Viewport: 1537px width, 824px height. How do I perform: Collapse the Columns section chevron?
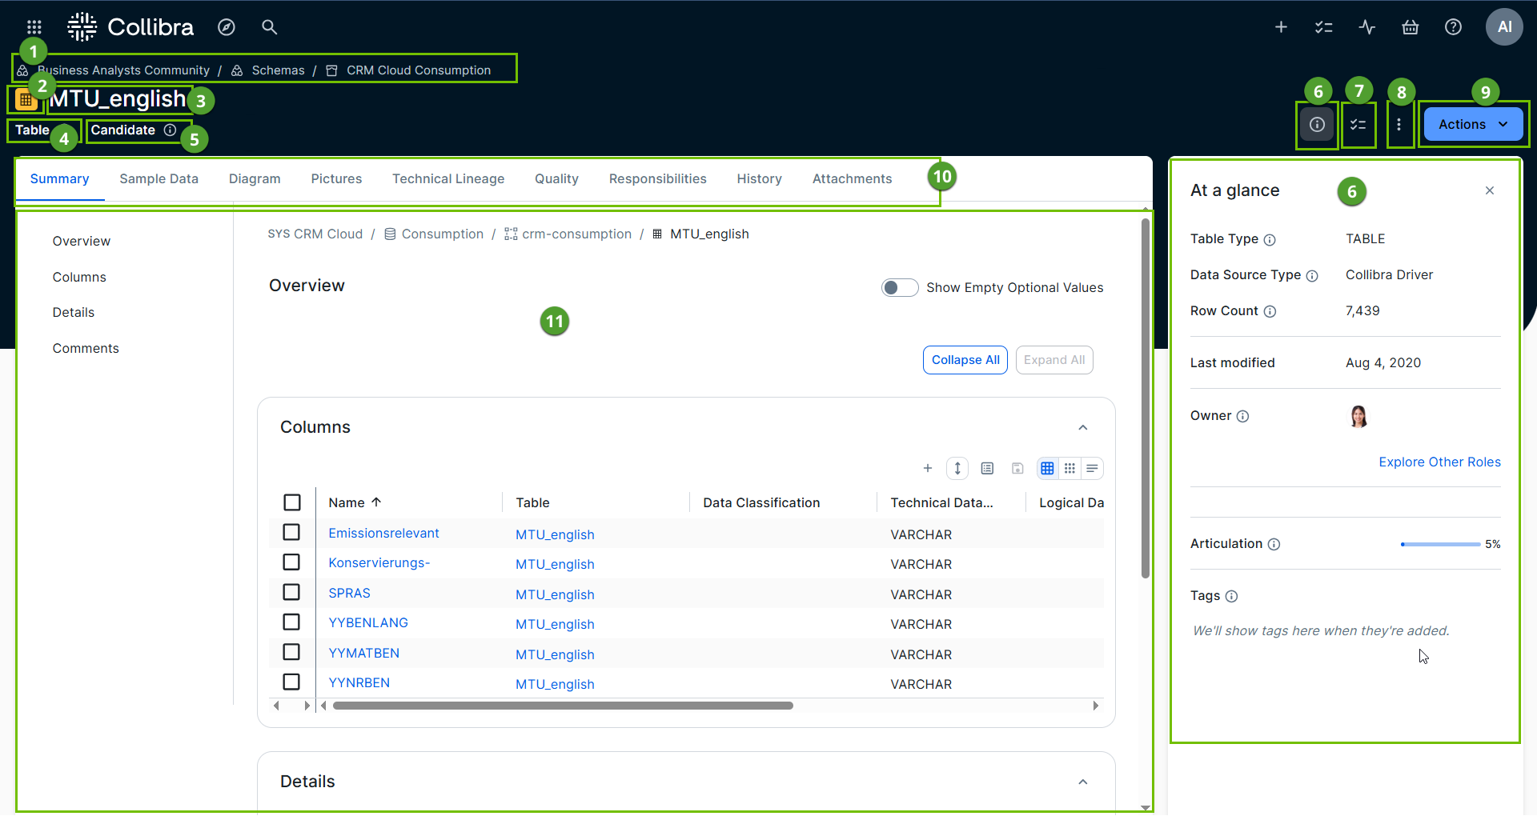pos(1082,427)
